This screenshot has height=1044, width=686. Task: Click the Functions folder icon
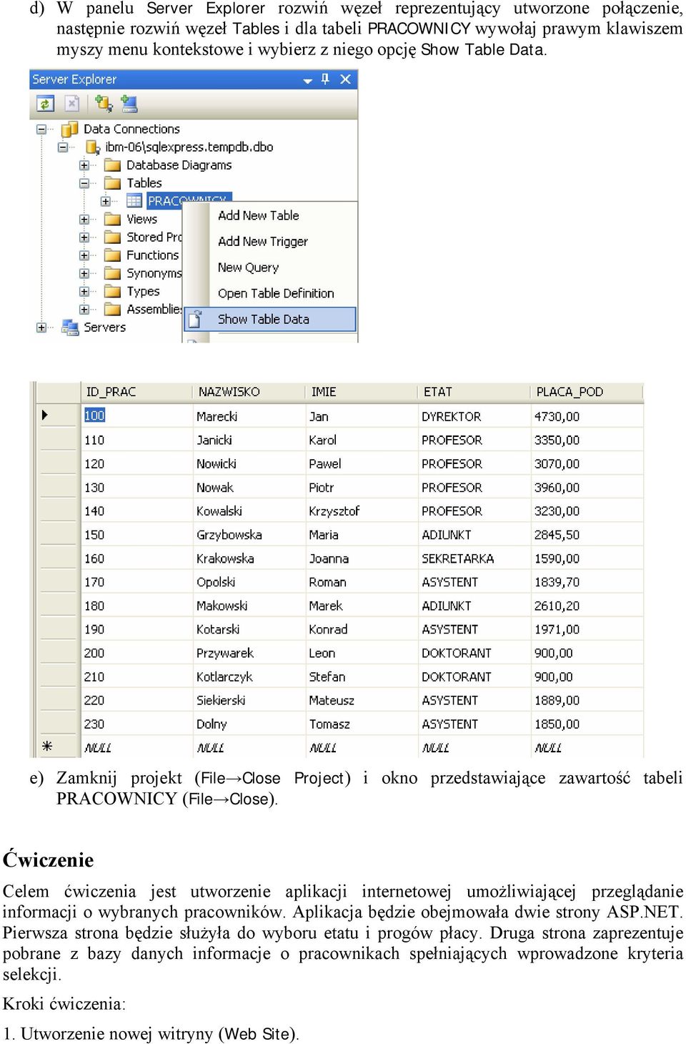[x=112, y=255]
